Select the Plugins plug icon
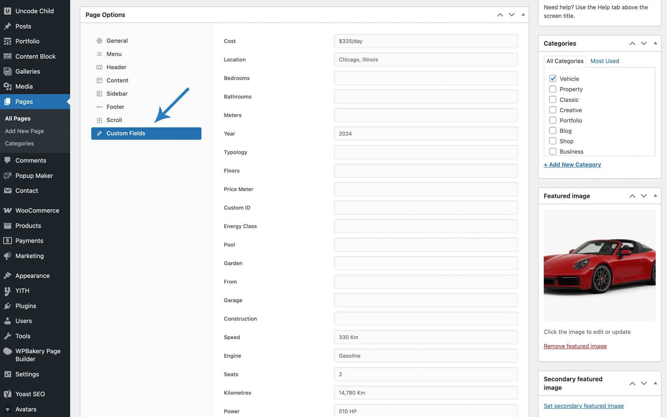 pyautogui.click(x=7, y=306)
